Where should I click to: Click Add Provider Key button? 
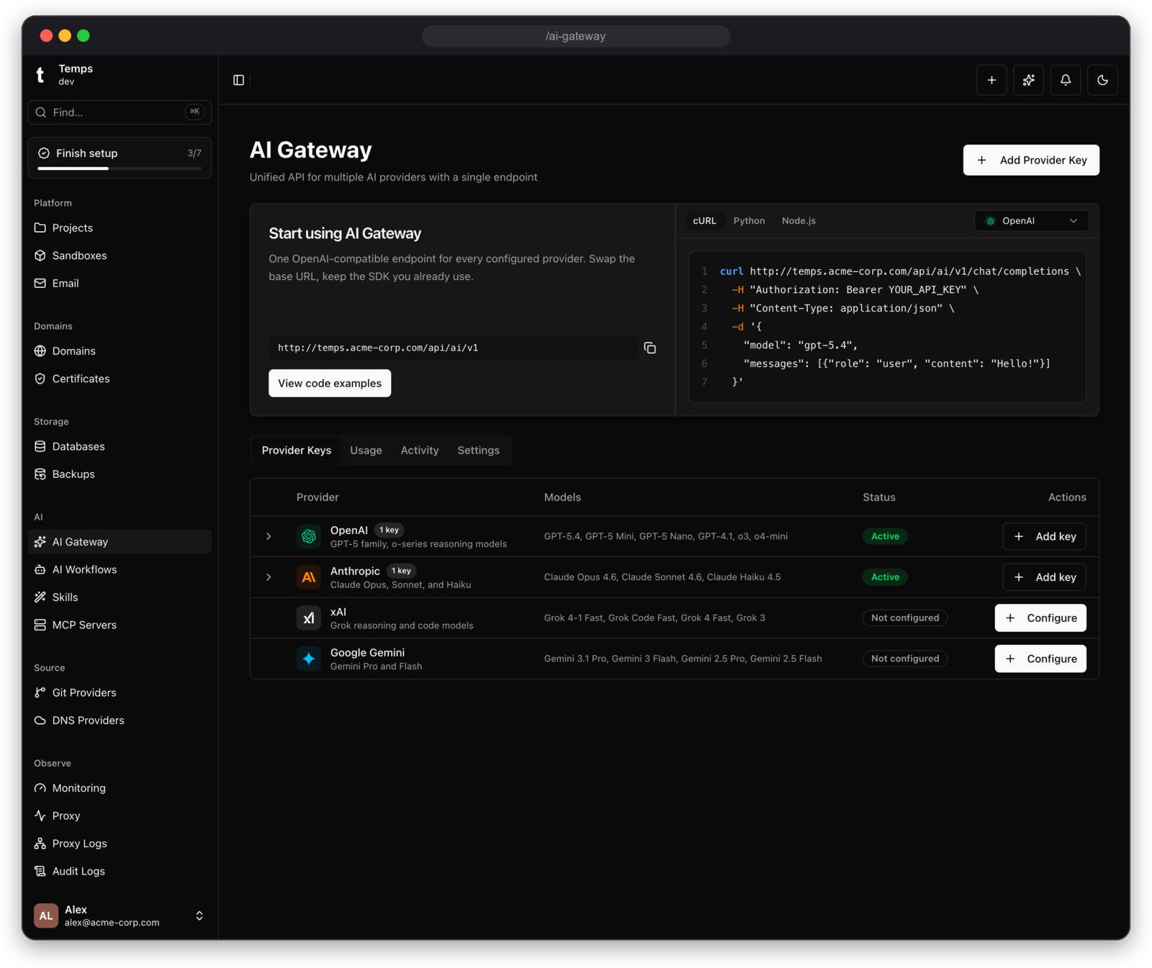pos(1031,160)
